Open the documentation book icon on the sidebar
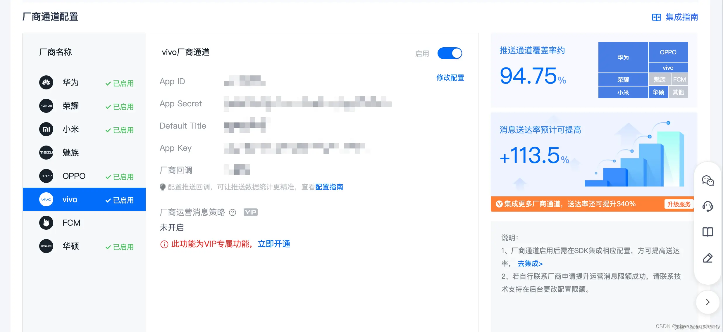Image resolution: width=723 pixels, height=332 pixels. [x=707, y=232]
